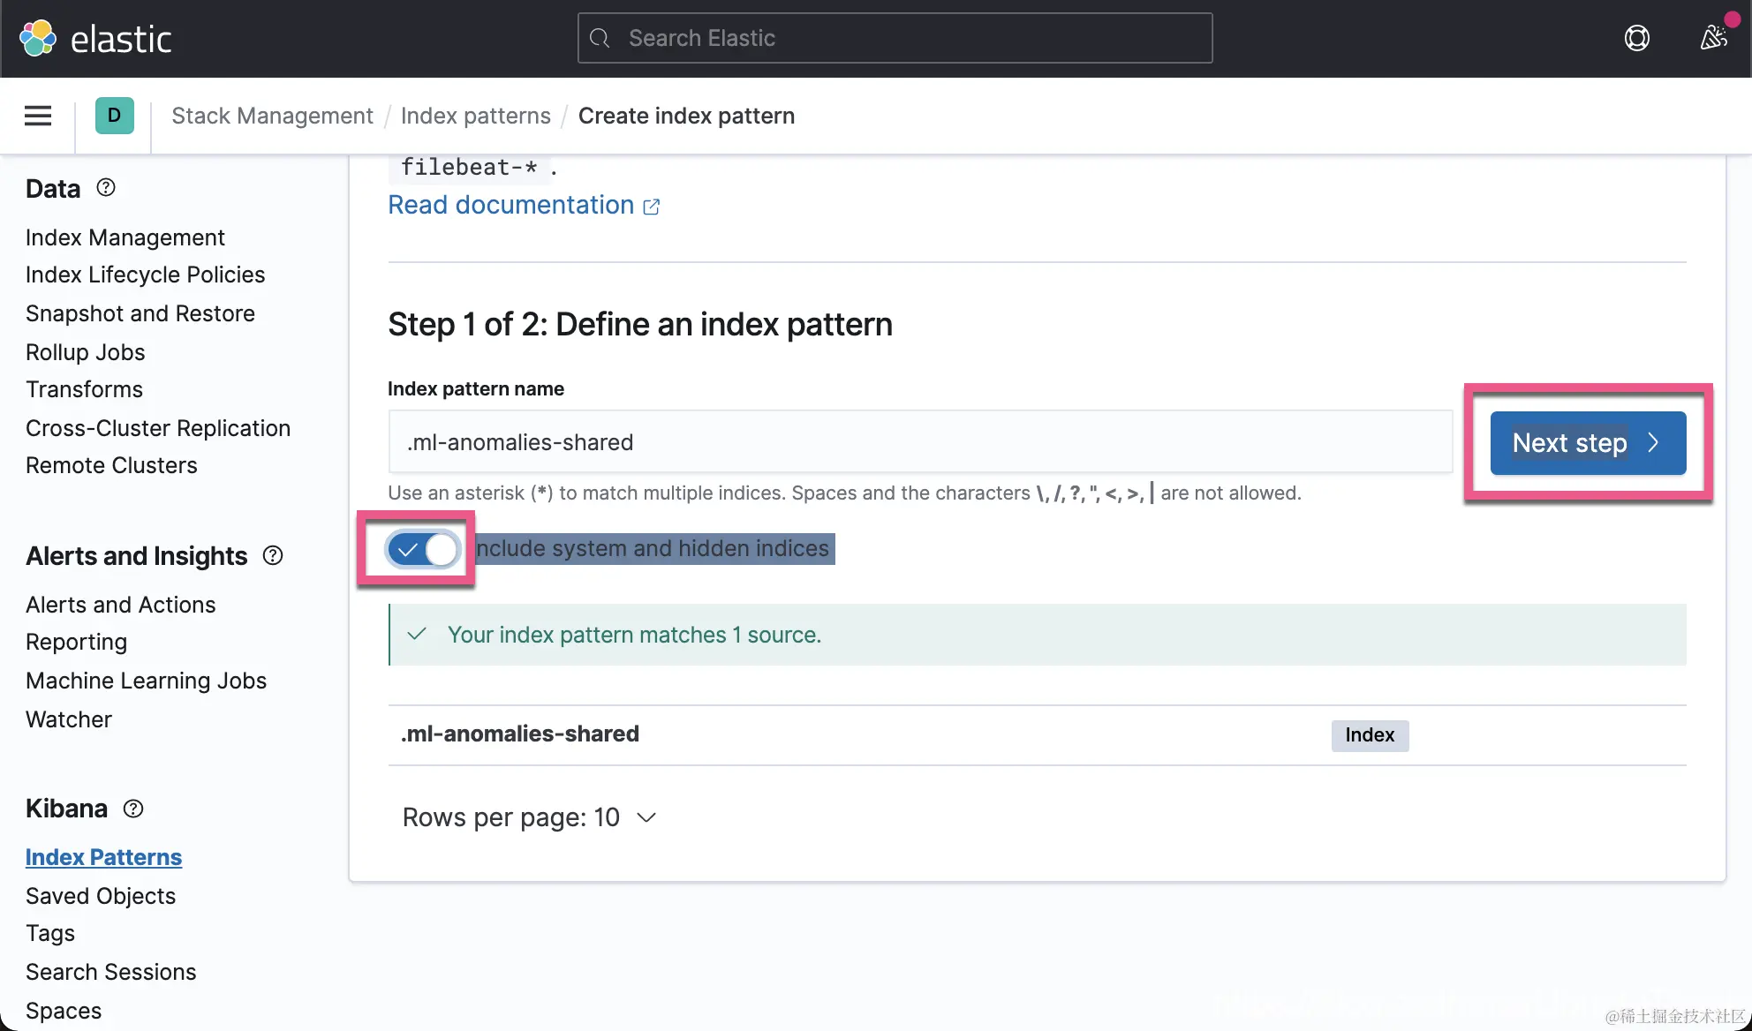Go to Index patterns breadcrumb
Screen dimensions: 1752x1031
[x=475, y=116]
